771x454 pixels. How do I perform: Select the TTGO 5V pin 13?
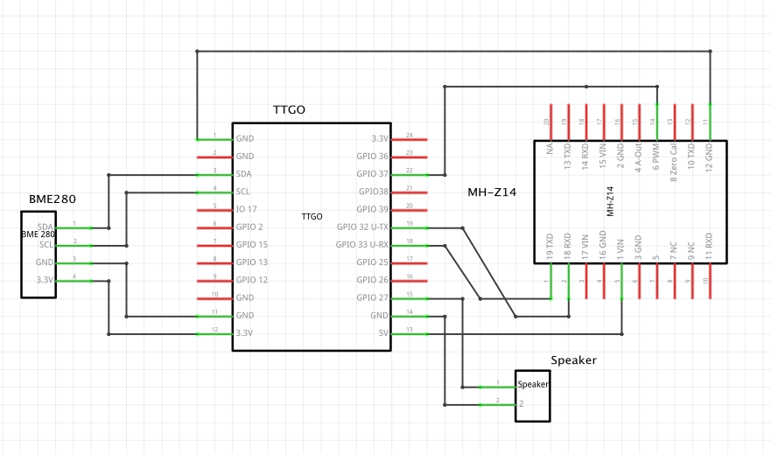point(410,333)
